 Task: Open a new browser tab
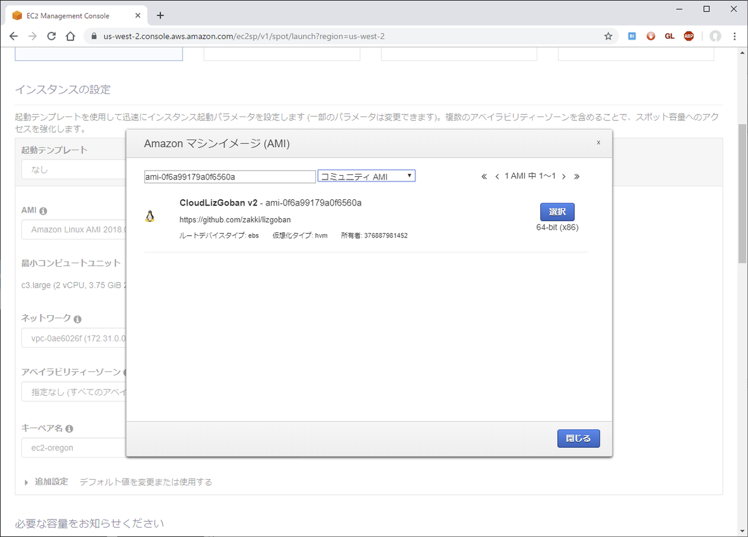pyautogui.click(x=160, y=16)
